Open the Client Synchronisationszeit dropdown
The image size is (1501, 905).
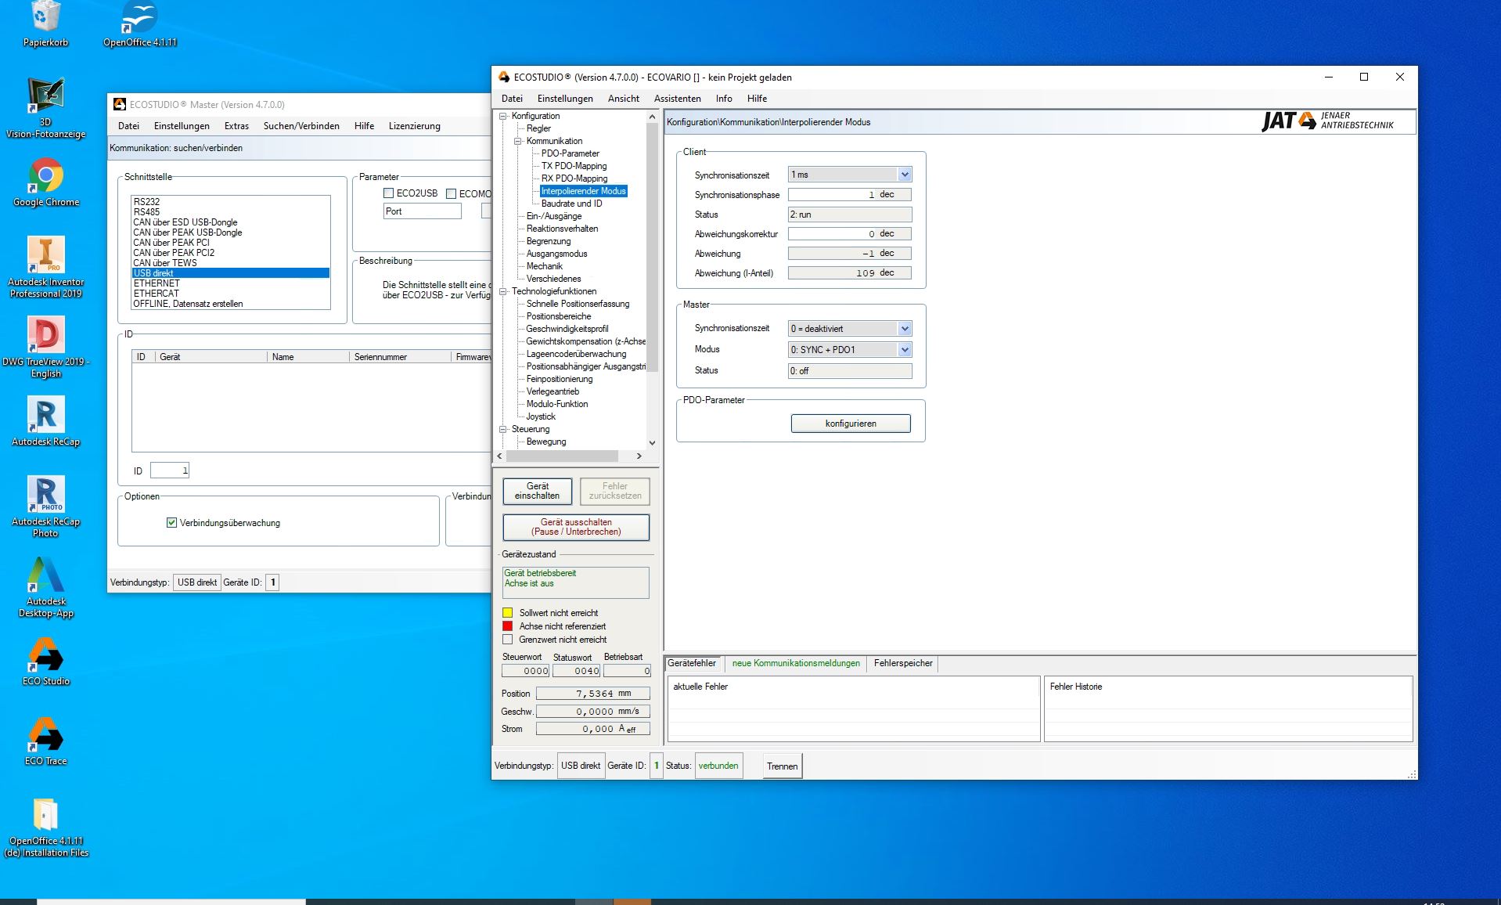pyautogui.click(x=905, y=175)
